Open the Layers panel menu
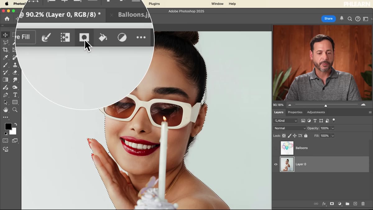The image size is (373, 210). 370,112
